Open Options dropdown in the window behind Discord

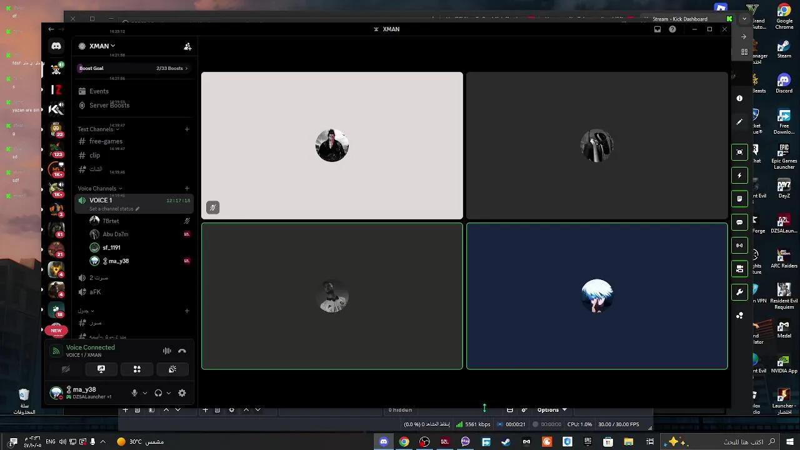pyautogui.click(x=552, y=410)
